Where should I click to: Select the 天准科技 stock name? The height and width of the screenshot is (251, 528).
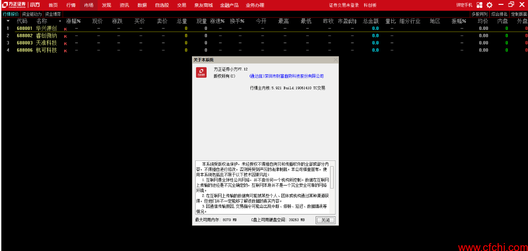47,43
